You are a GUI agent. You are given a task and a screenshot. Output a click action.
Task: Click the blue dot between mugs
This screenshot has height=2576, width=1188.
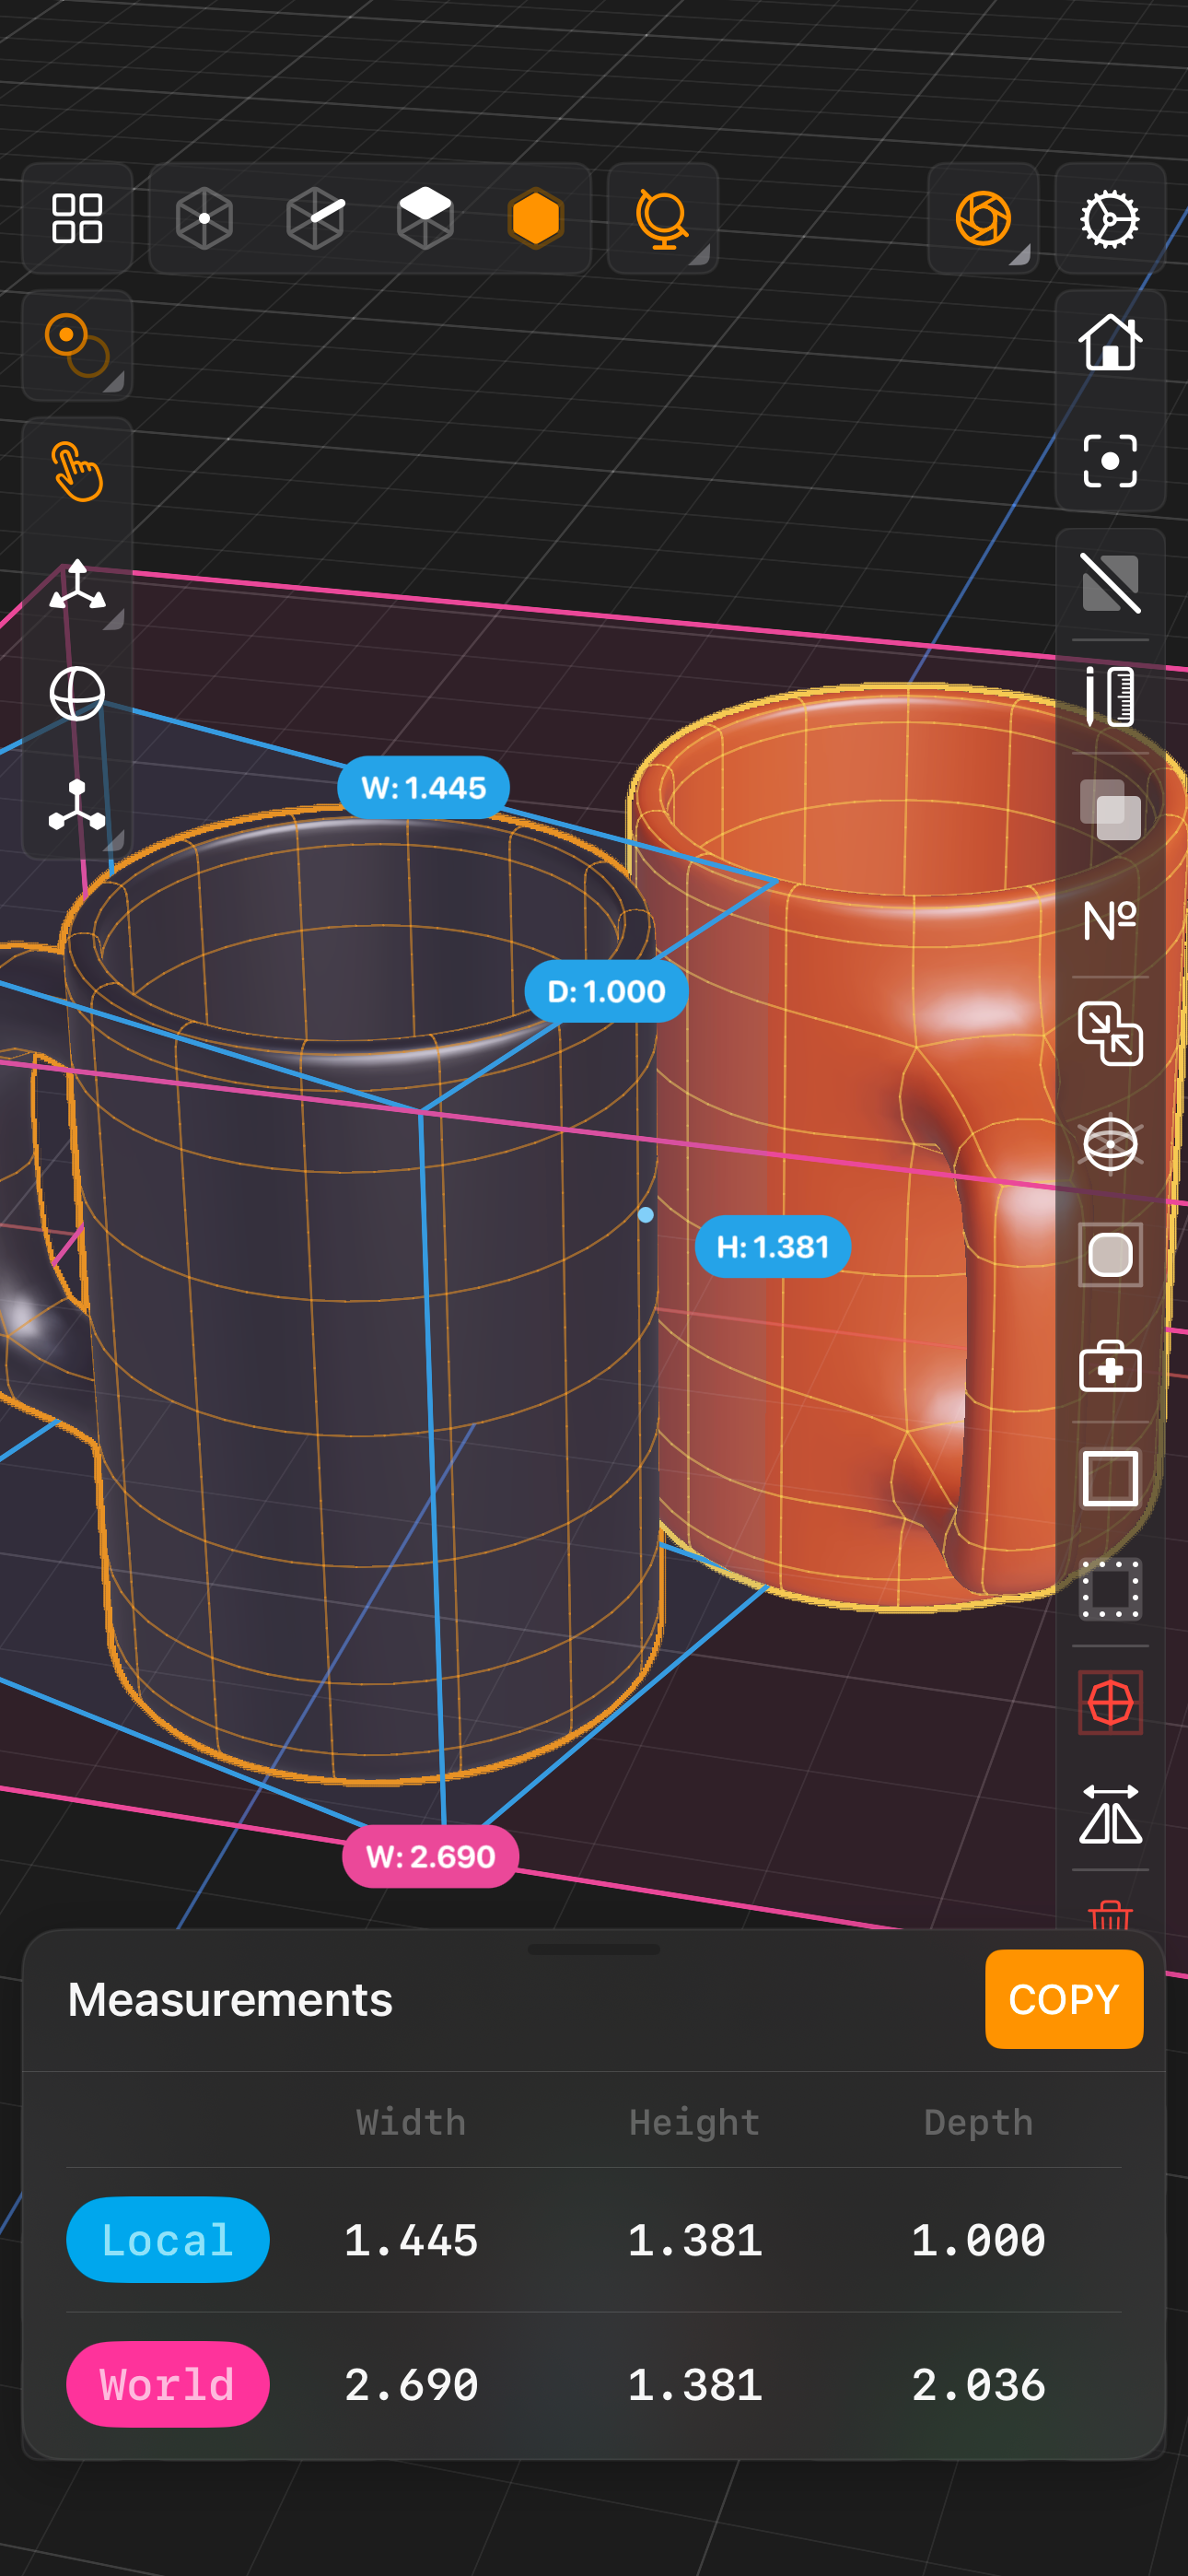[646, 1214]
